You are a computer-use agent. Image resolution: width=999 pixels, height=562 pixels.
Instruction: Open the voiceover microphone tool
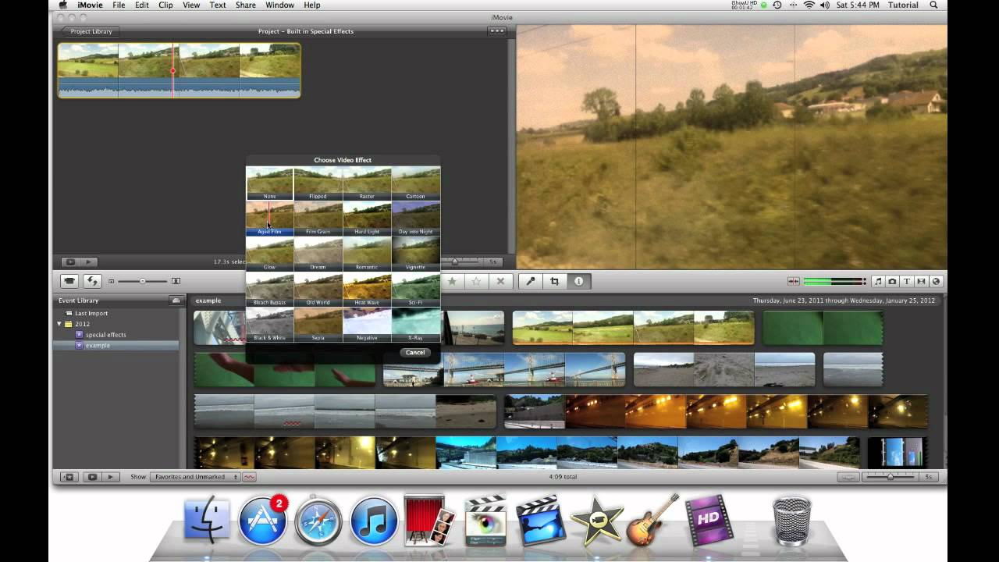point(530,281)
